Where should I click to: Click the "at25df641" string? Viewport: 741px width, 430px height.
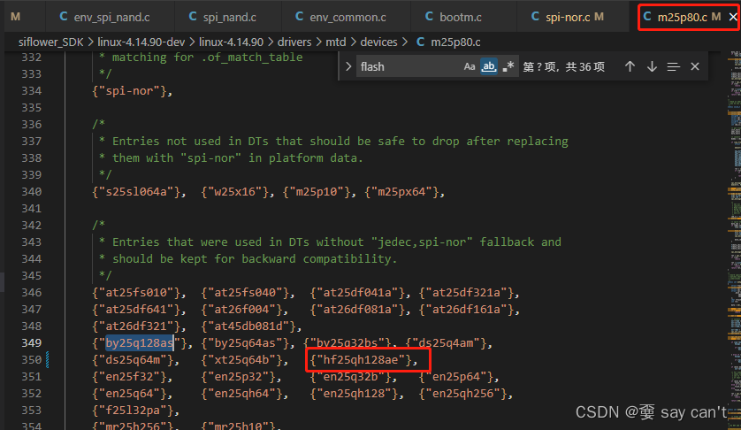(136, 310)
